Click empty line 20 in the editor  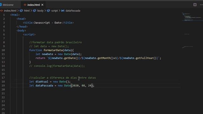[x=95, y=89]
